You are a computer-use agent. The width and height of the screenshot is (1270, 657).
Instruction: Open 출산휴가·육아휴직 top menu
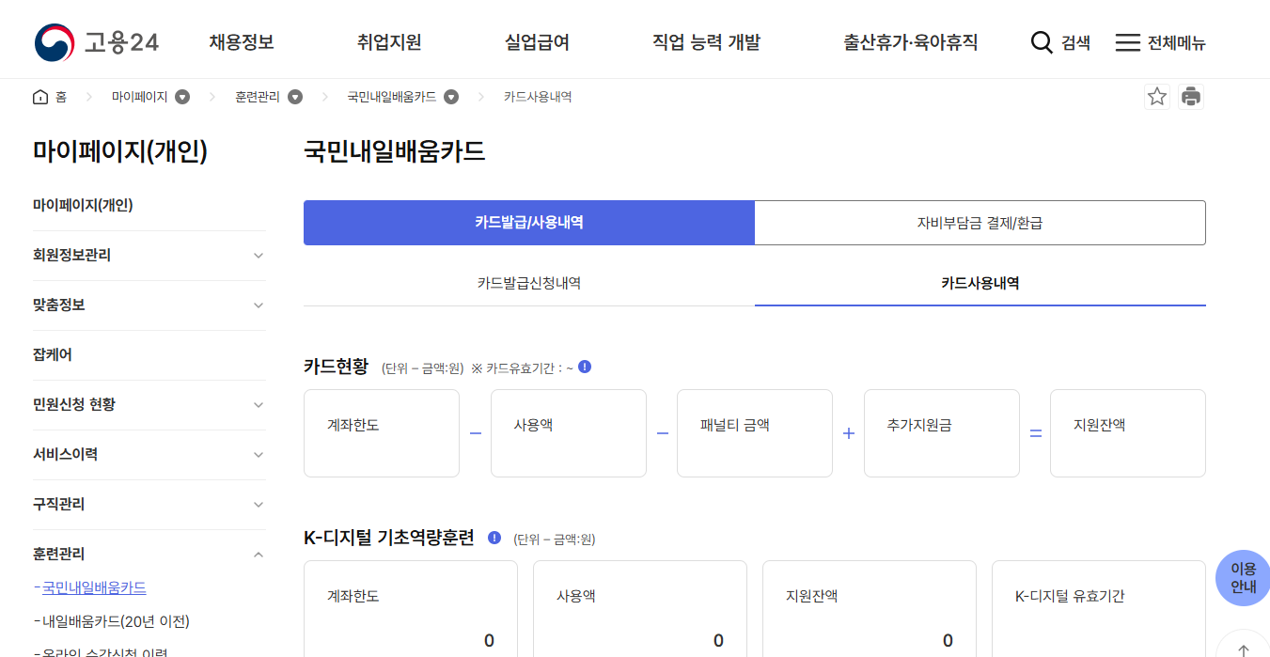[x=911, y=42]
